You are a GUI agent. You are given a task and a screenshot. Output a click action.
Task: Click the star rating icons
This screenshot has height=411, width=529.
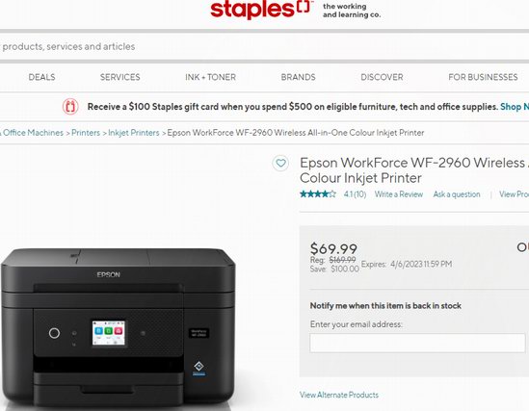(x=318, y=194)
